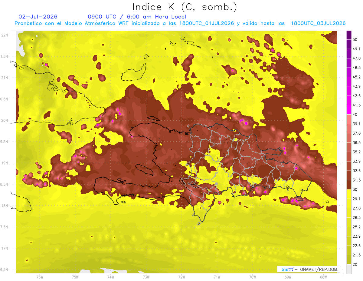Click the "21N" latitude axis label
The image size is (363, 281).
(5, 78)
